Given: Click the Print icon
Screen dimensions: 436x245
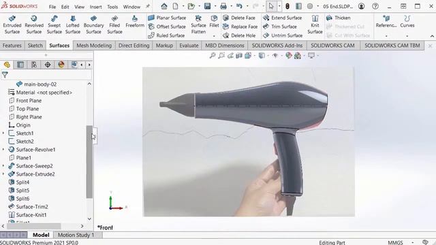Looking at the screenshot, I should pos(223,6).
